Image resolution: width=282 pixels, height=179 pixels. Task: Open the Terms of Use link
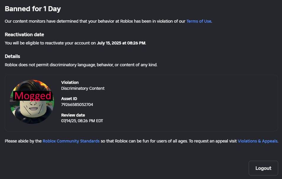coord(199,21)
